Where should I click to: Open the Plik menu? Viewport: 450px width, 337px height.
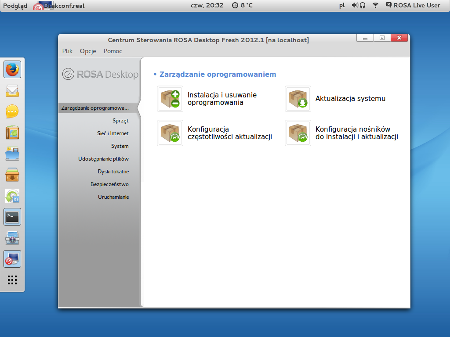pos(67,51)
